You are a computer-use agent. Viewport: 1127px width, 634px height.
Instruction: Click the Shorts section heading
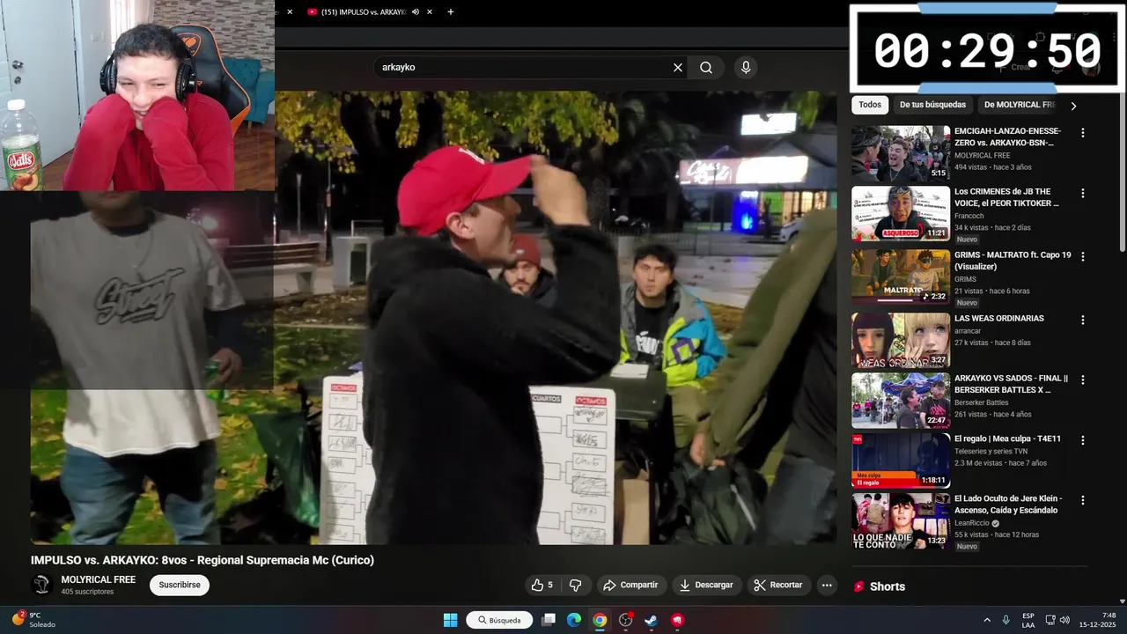(888, 586)
